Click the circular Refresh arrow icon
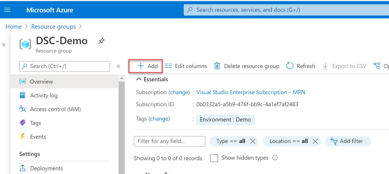The image size is (389, 174). pyautogui.click(x=290, y=66)
